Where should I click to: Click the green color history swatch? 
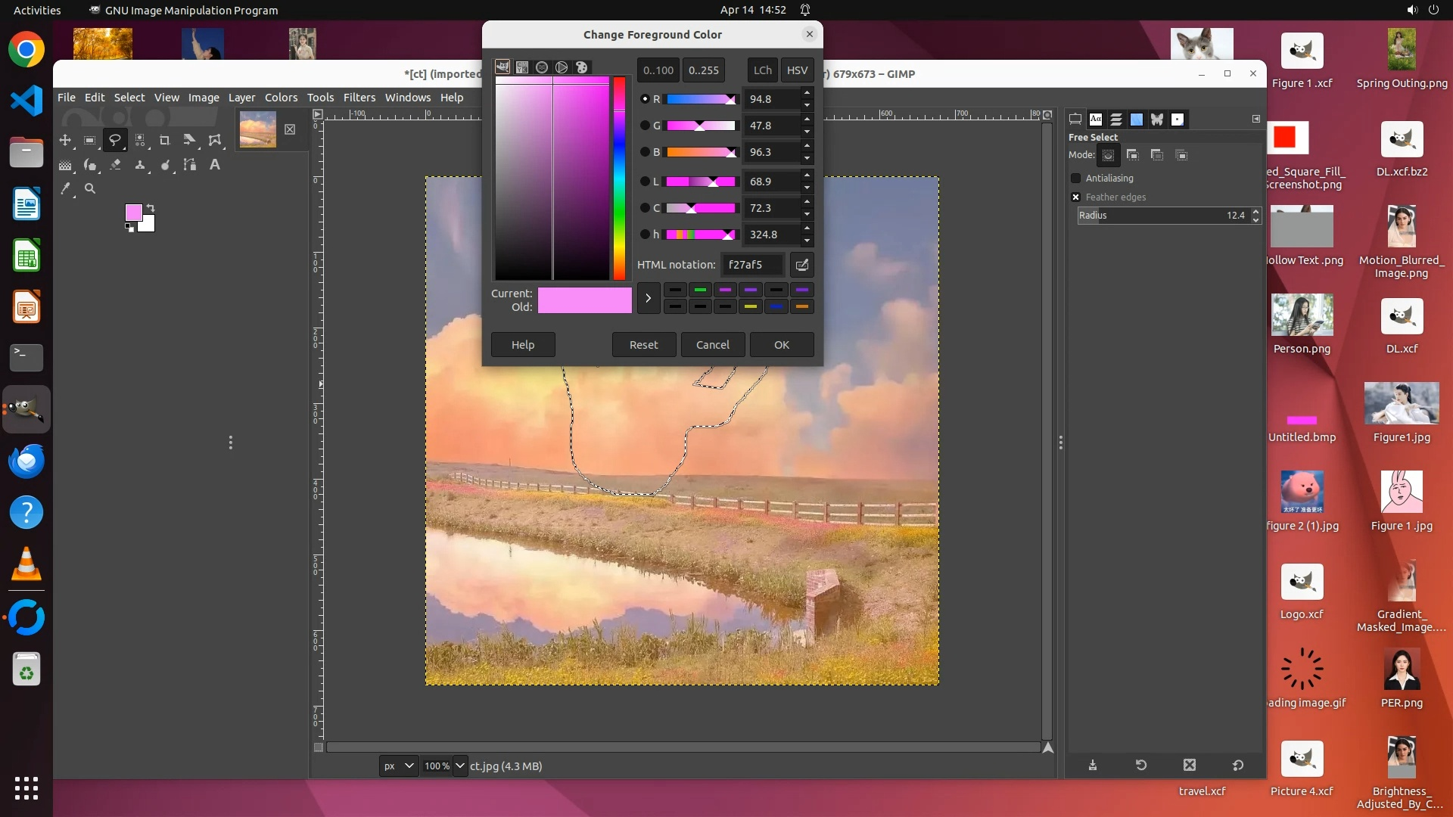[x=700, y=290]
